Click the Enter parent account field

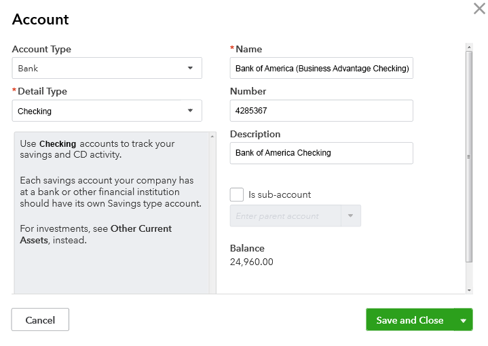tap(285, 215)
